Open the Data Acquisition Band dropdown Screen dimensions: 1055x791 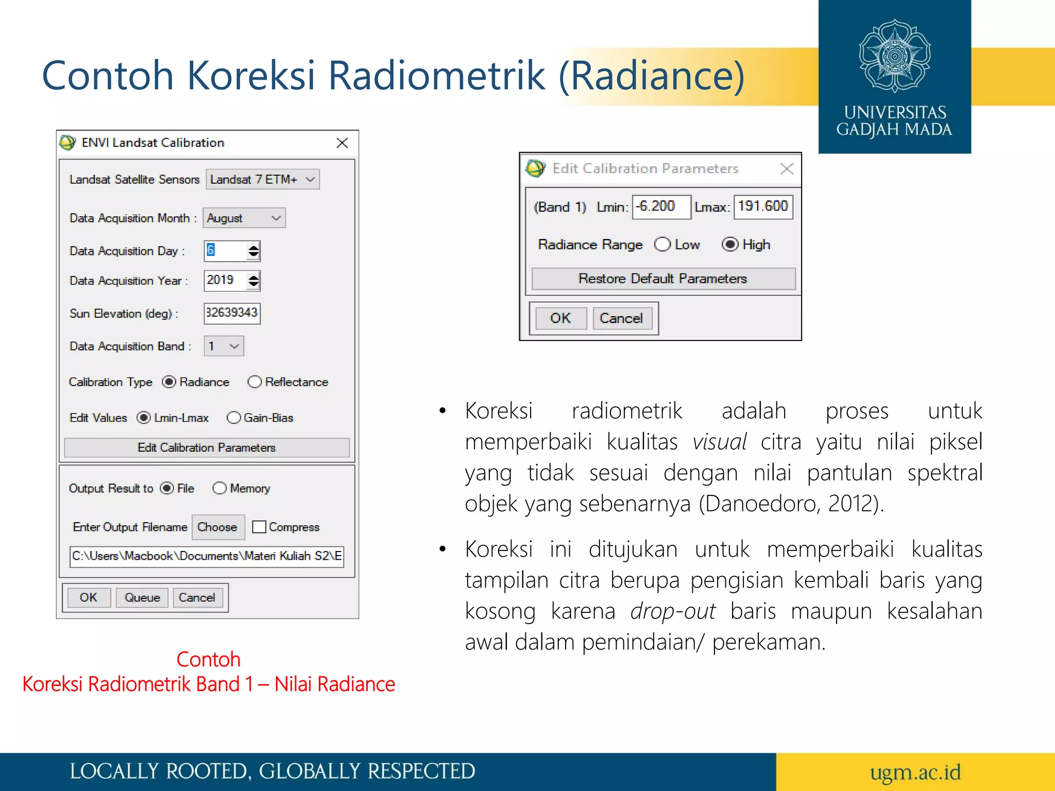224,346
